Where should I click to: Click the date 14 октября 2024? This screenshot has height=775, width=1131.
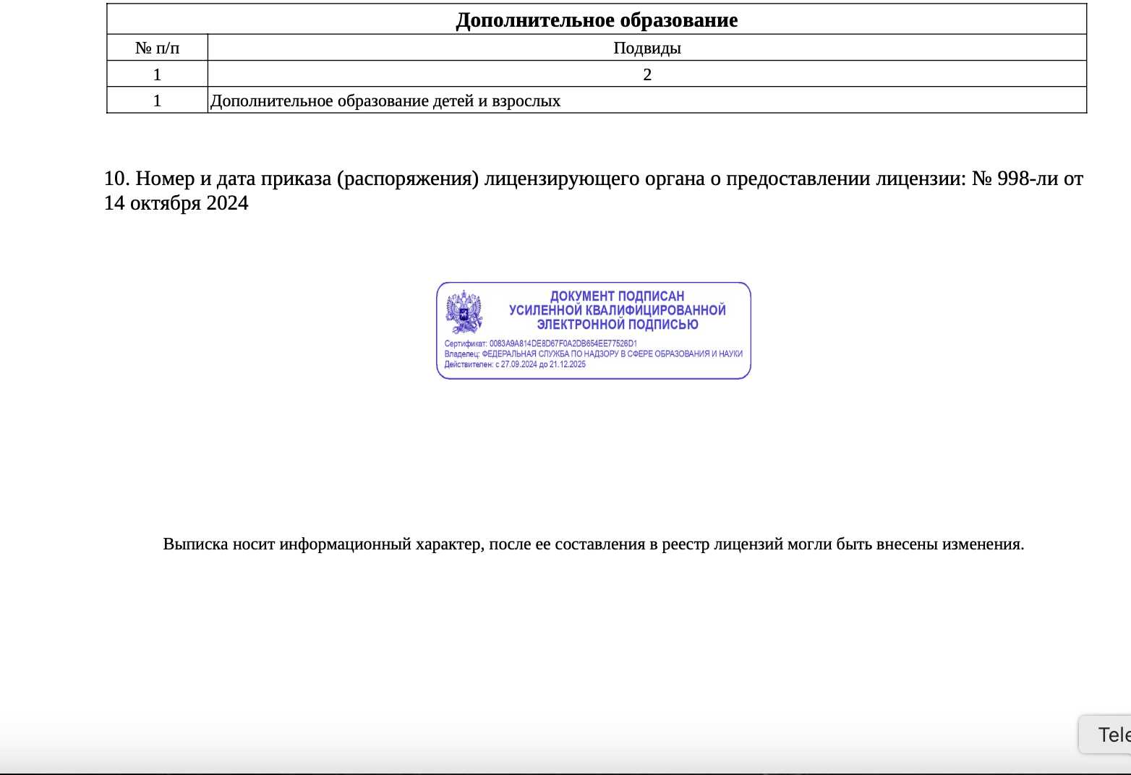pos(176,203)
